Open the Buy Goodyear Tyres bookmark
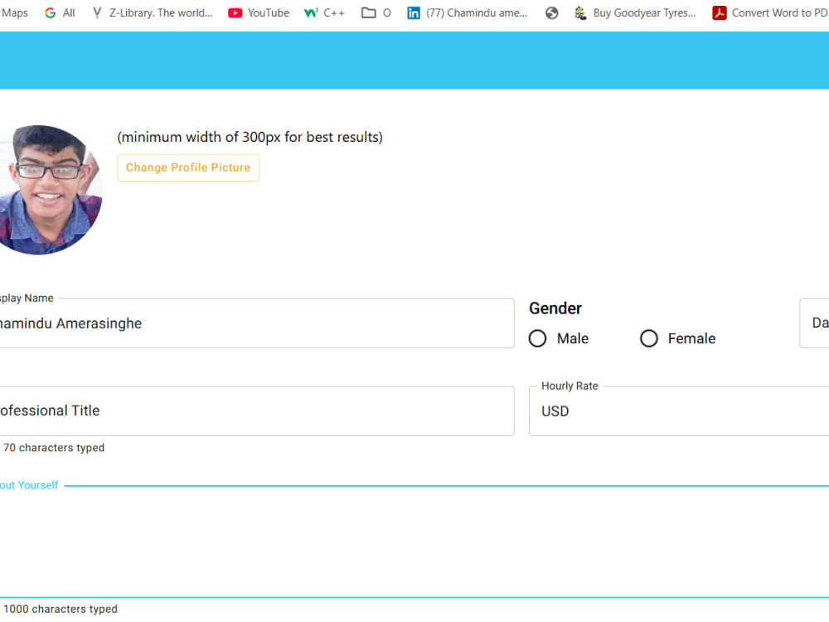This screenshot has height=622, width=829. pos(635,12)
